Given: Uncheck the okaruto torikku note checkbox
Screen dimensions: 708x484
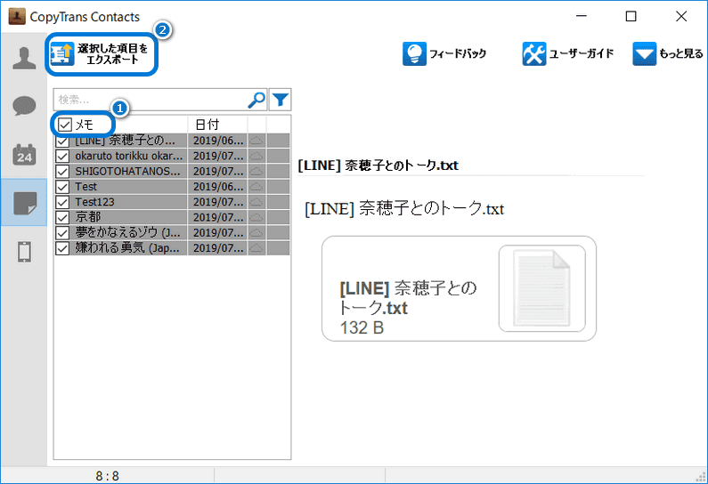Looking at the screenshot, I should 62,156.
